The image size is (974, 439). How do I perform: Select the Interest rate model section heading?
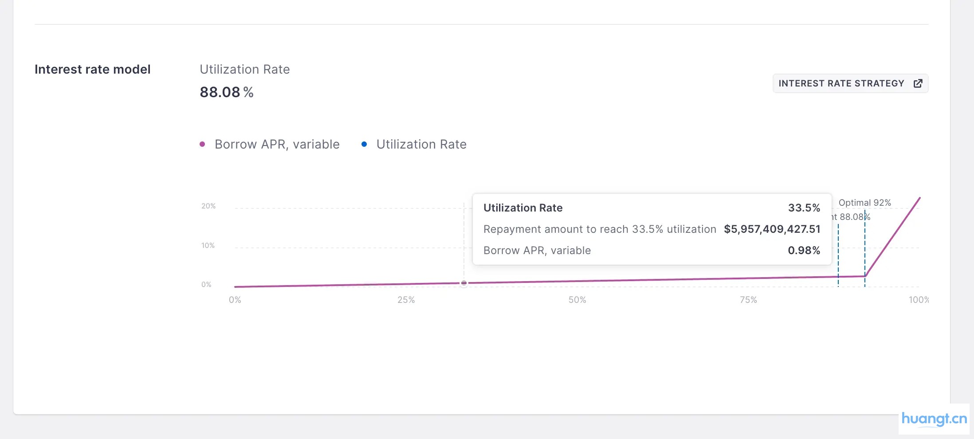point(92,69)
